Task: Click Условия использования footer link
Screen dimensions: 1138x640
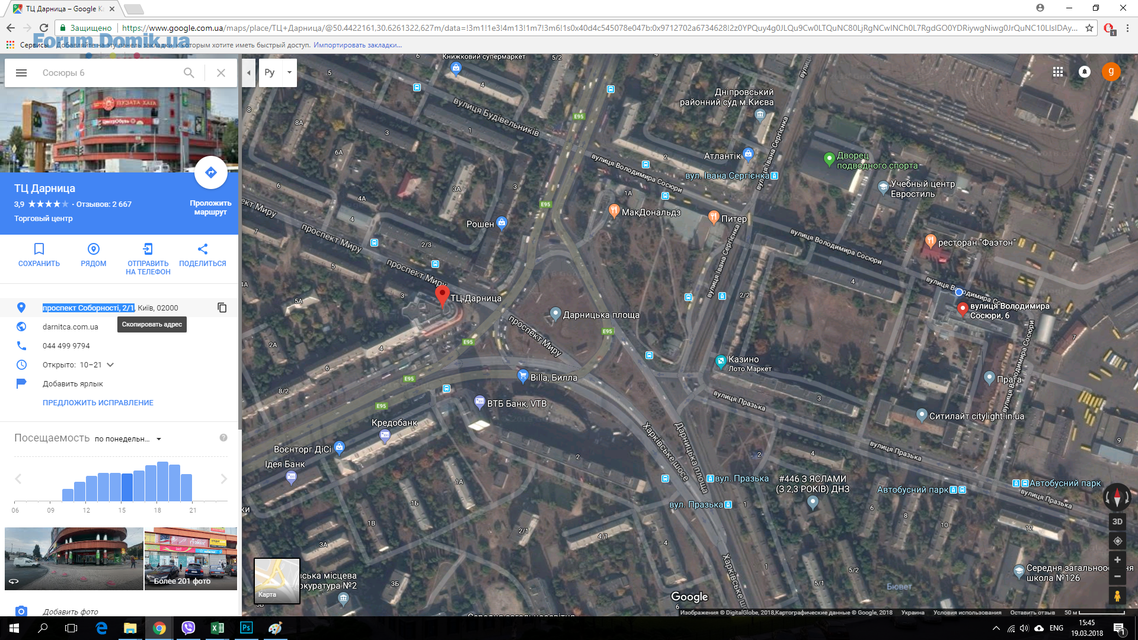Action: point(967,613)
